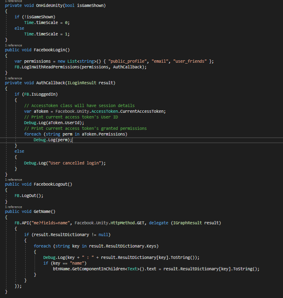Image resolution: width=283 pixels, height=298 pixels.
Task: Click the "email" string literal
Action: click(x=160, y=61)
